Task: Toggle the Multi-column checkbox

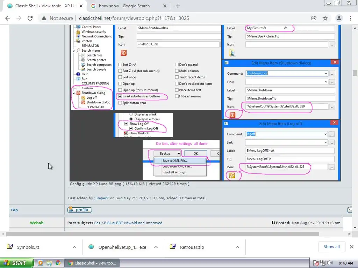Action: point(177,71)
